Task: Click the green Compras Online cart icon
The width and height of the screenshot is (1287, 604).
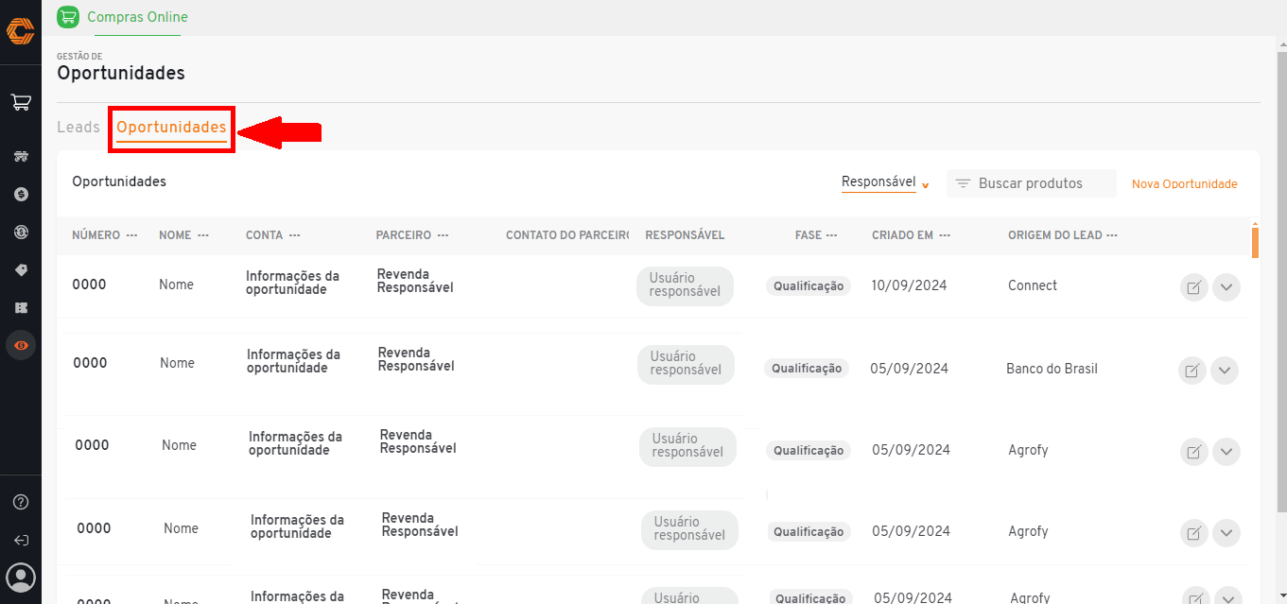Action: (68, 17)
